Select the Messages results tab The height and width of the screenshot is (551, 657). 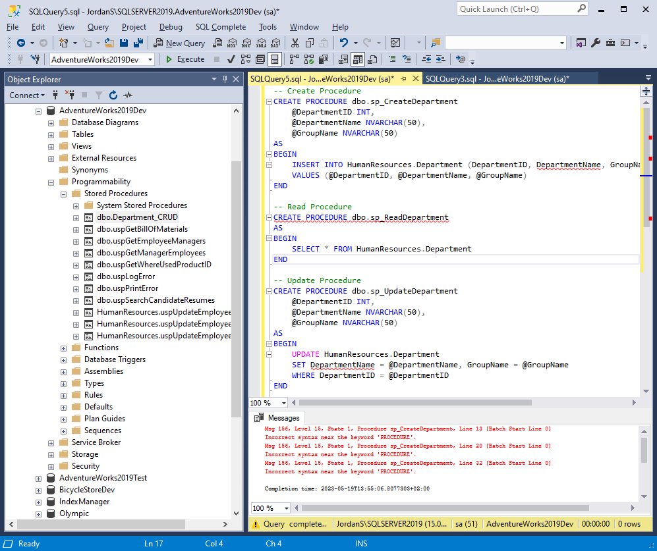[277, 418]
